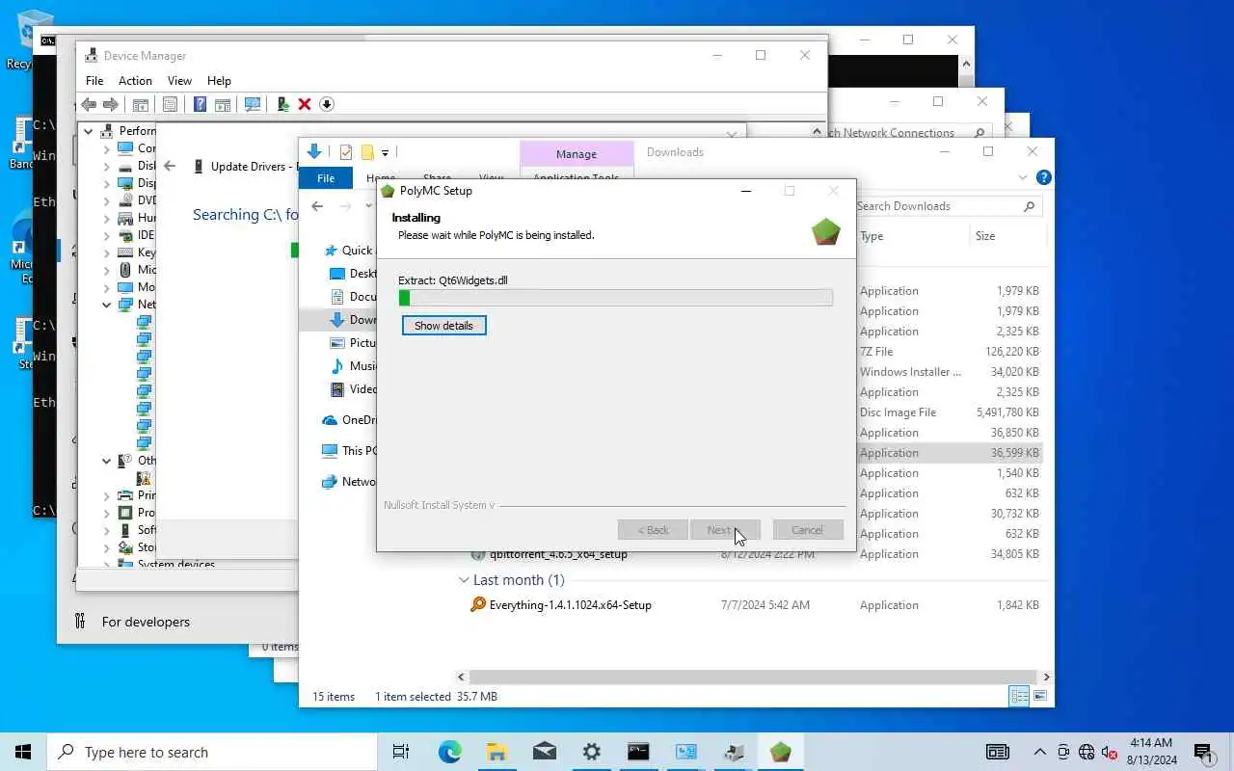Click the blue Help icon in Device Manager toolbar
This screenshot has width=1234, height=771.
[x=200, y=104]
